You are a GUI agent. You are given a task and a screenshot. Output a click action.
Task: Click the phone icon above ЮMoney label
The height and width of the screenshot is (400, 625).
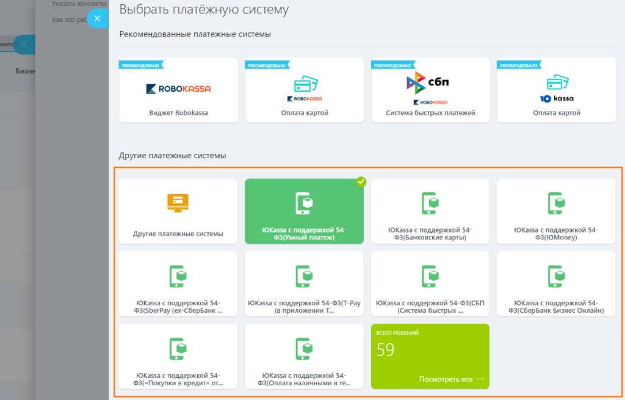[x=556, y=203]
